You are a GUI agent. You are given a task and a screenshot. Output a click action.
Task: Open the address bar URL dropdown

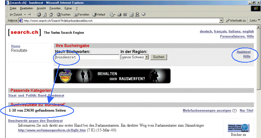point(221,20)
